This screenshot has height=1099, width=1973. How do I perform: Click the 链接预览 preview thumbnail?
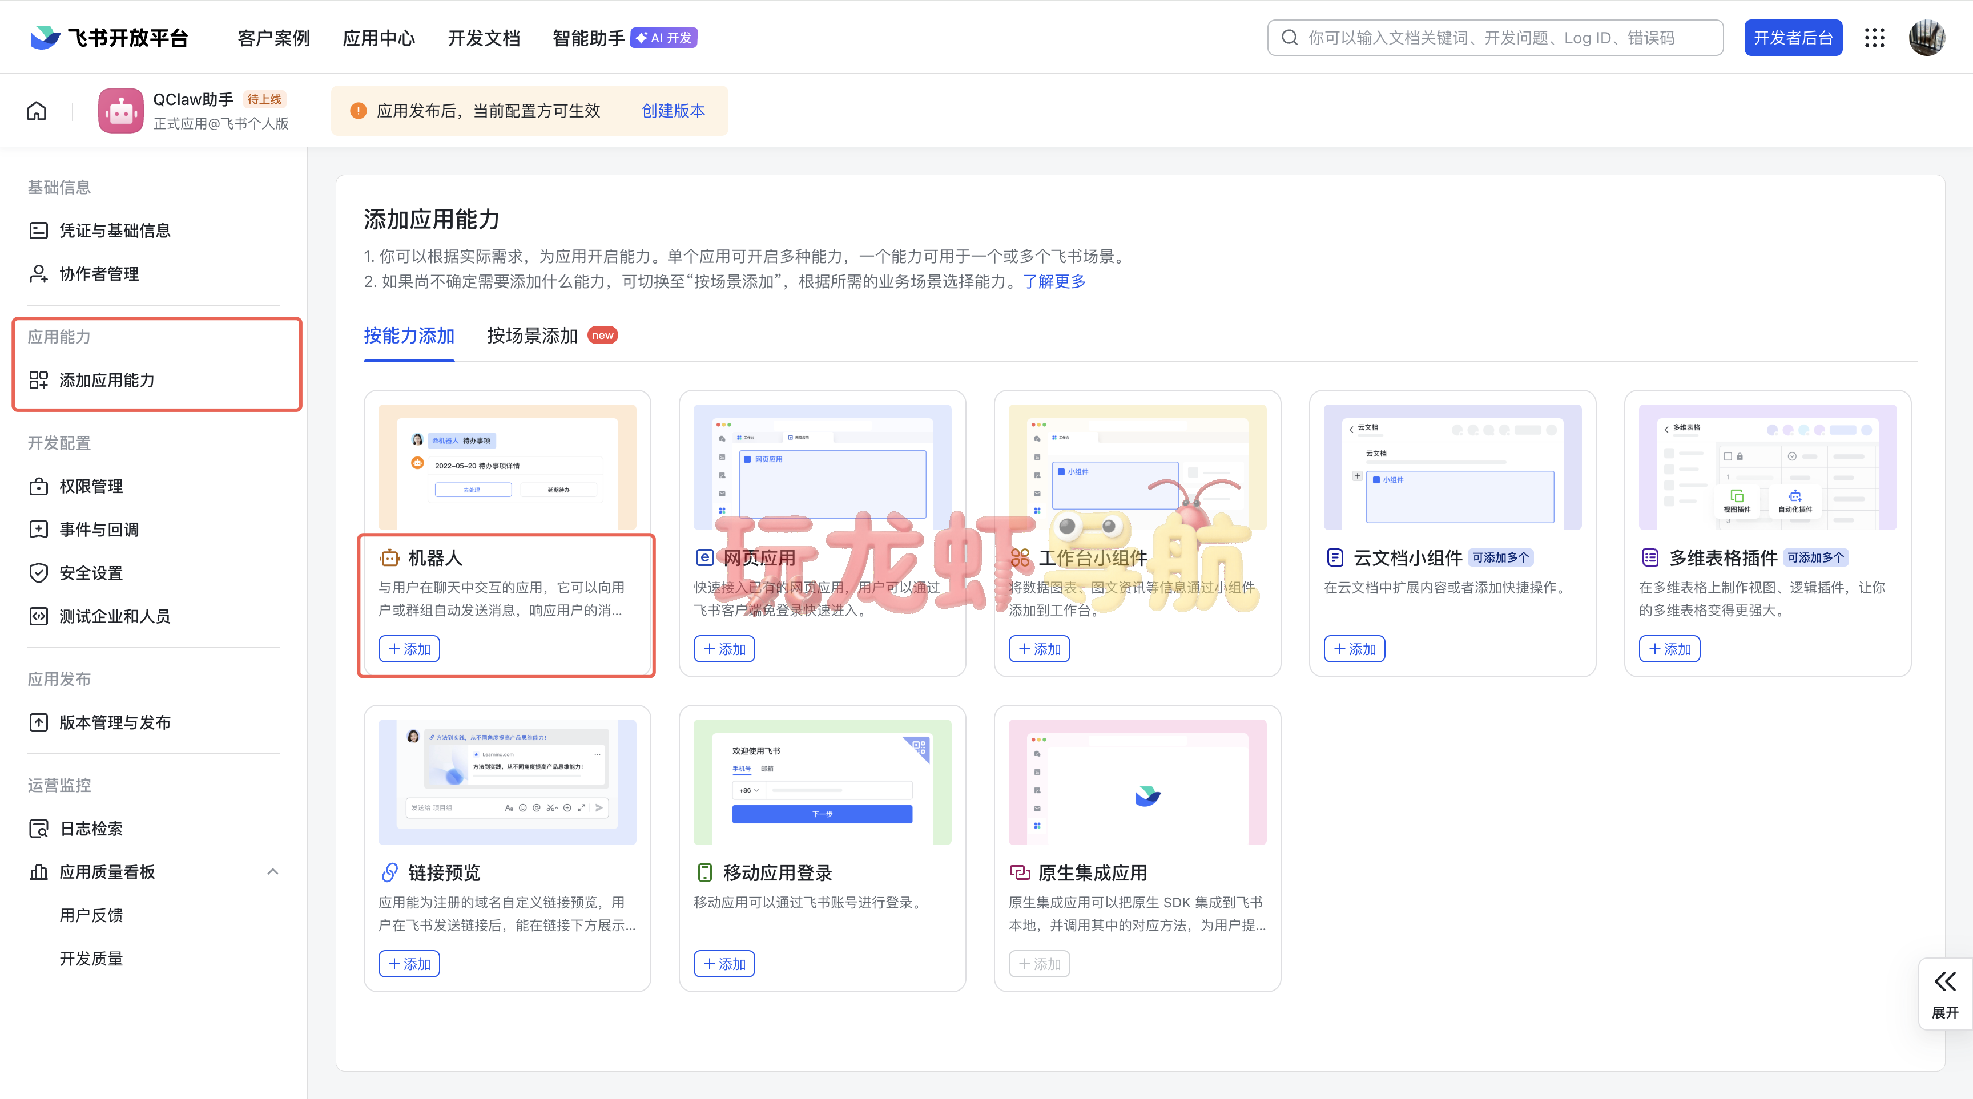507,781
